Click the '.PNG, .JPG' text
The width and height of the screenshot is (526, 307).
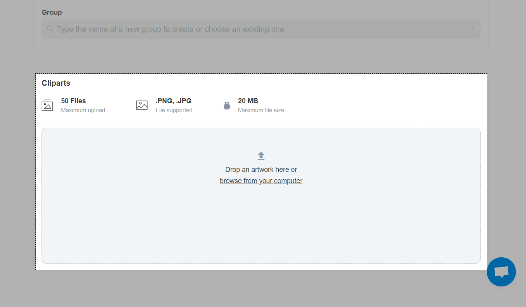pos(173,101)
